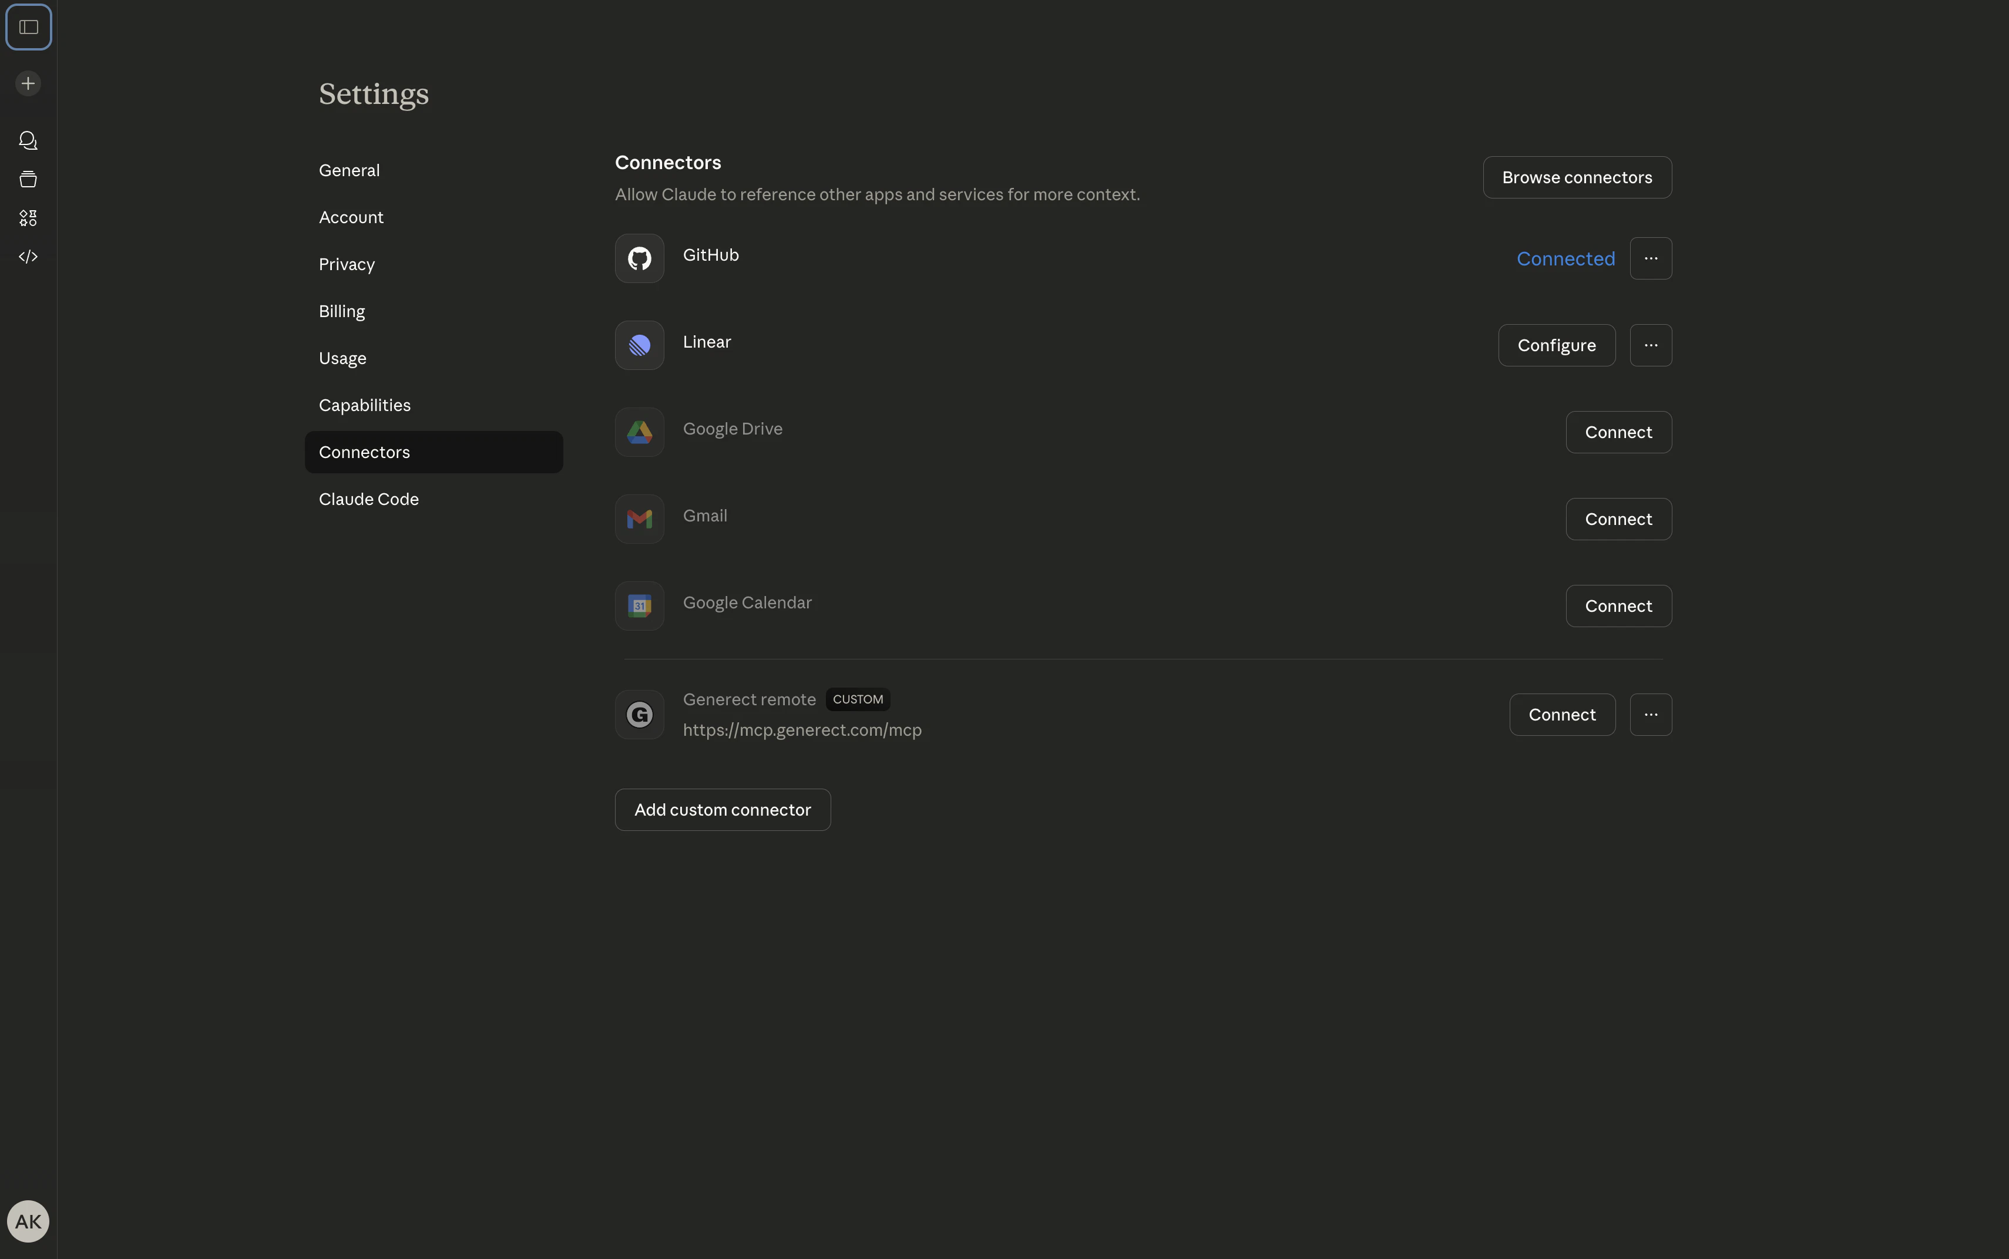Click Add custom connector button
Viewport: 2009px width, 1259px height.
(722, 809)
